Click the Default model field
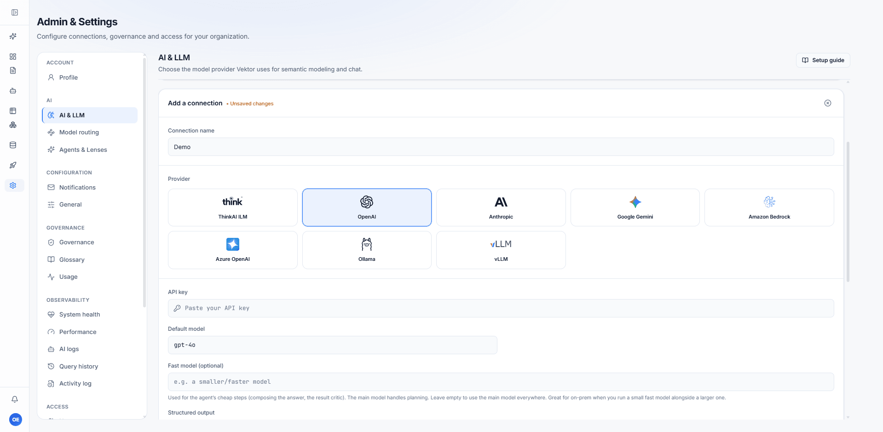The image size is (883, 432). click(x=332, y=345)
